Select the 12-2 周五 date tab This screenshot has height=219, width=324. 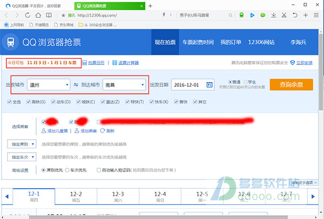[x=76, y=196]
